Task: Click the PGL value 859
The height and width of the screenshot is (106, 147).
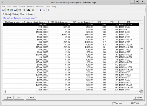Action: tap(117, 62)
